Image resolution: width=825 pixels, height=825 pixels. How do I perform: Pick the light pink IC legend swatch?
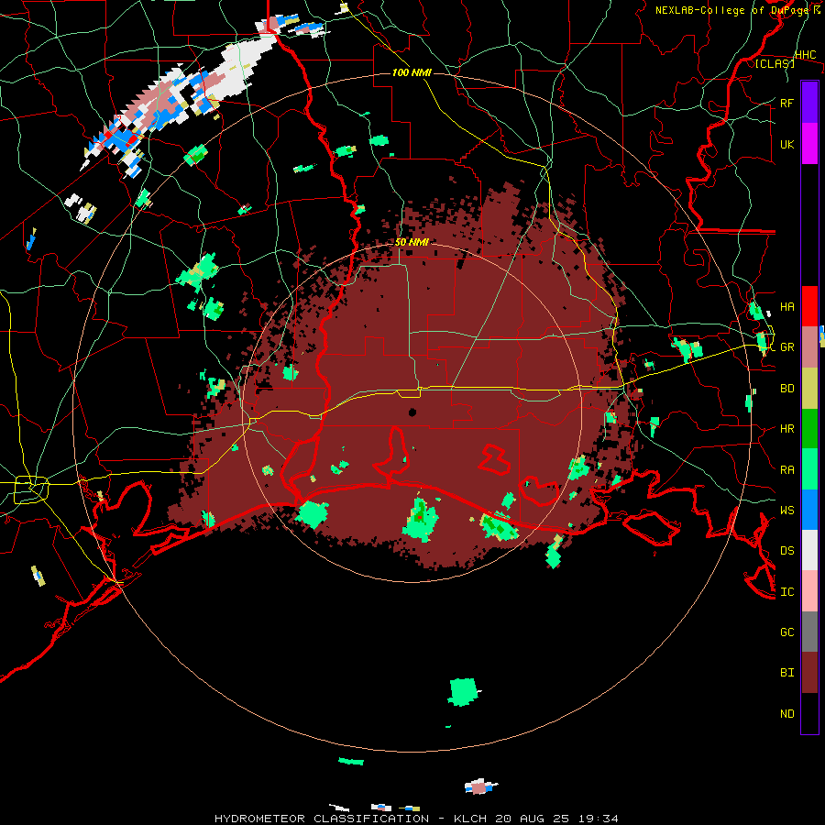[x=809, y=591]
